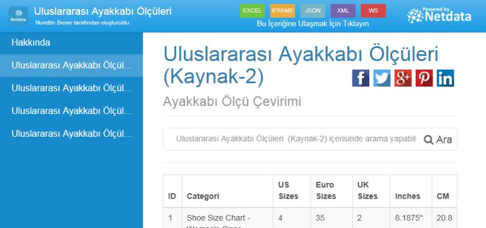Click the Categori column header
This screenshot has height=228, width=486.
coord(227,191)
